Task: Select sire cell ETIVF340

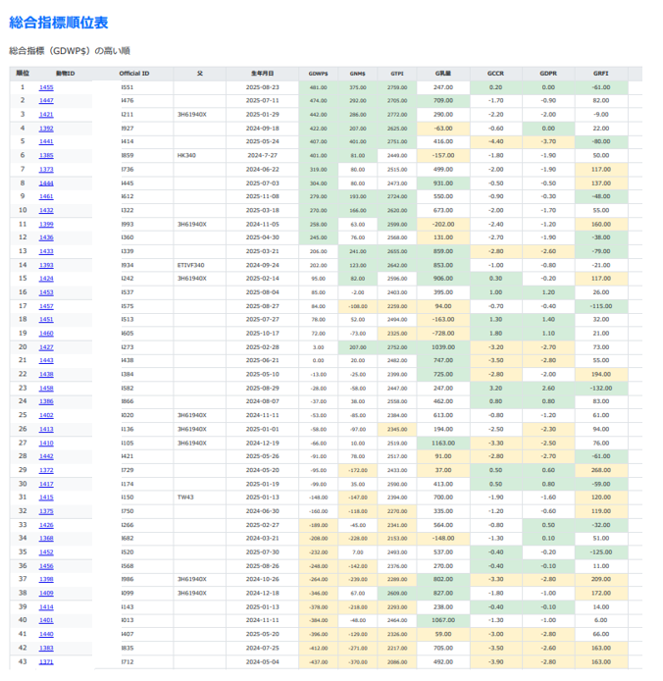Action: pyautogui.click(x=190, y=265)
